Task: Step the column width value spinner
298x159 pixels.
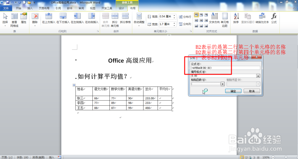Action: point(174,24)
